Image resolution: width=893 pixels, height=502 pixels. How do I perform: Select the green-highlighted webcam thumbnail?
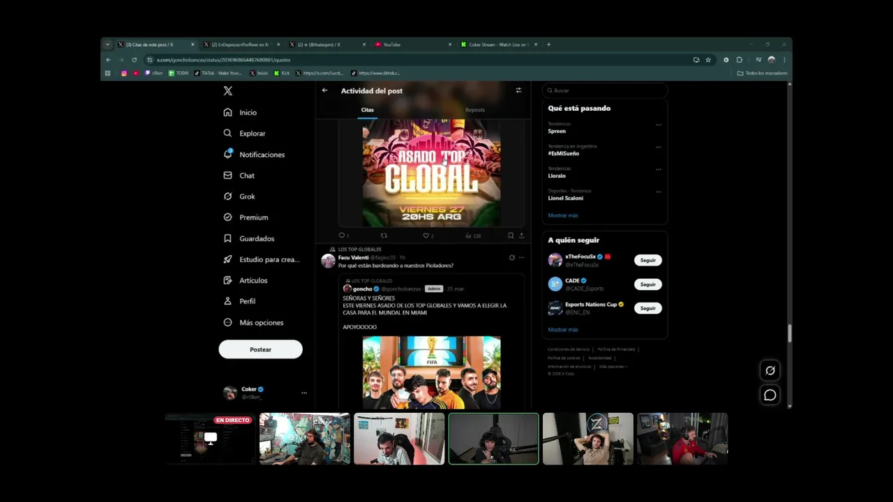coord(493,439)
